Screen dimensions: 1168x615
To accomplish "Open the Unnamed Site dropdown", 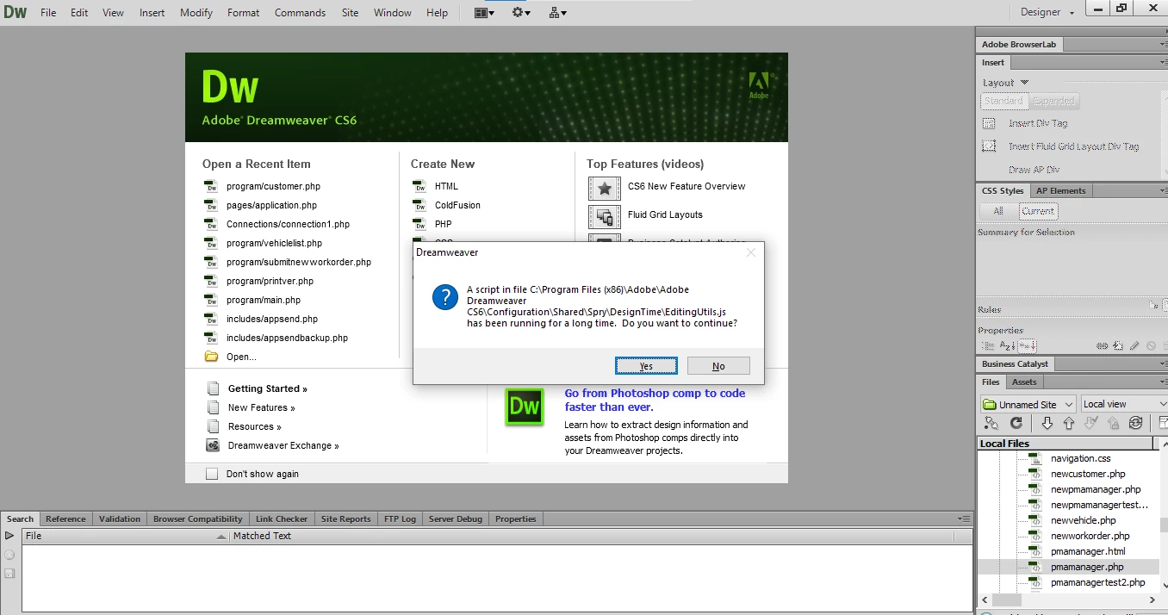I will 1028,404.
